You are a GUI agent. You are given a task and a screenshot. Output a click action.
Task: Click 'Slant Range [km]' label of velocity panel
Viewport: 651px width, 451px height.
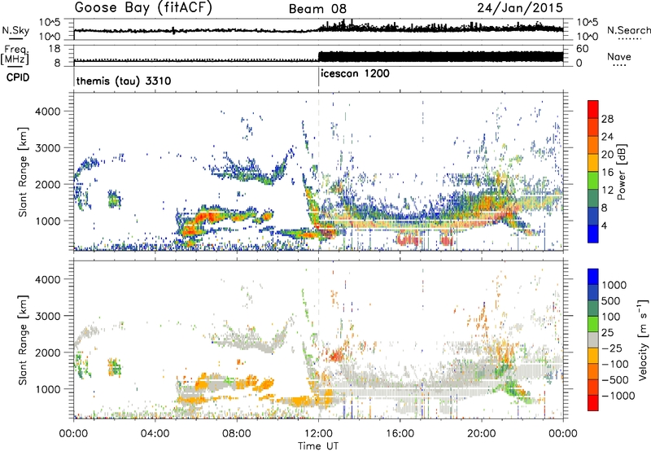[x=24, y=339]
